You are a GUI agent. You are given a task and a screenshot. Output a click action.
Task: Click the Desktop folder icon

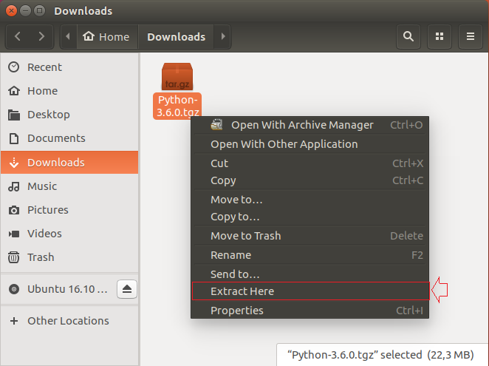(x=14, y=115)
